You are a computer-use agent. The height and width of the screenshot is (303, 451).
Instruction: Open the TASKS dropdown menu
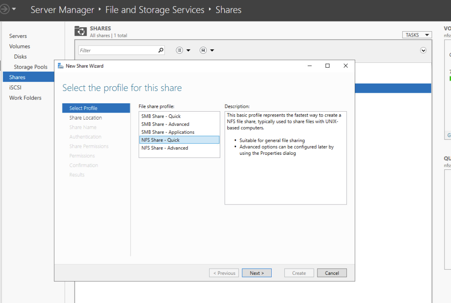tap(417, 35)
